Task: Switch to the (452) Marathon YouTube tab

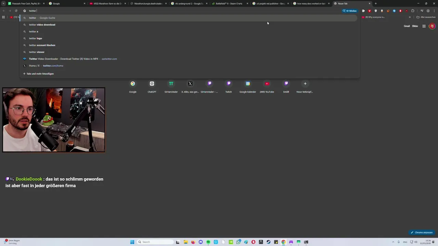Action: (x=108, y=3)
